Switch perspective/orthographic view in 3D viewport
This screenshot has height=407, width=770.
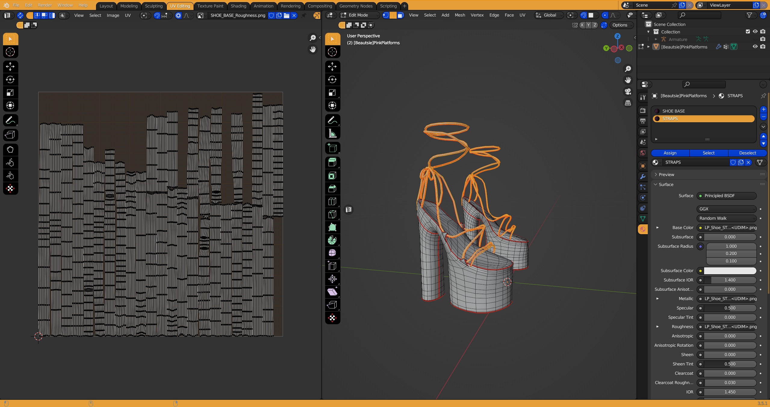click(x=628, y=103)
